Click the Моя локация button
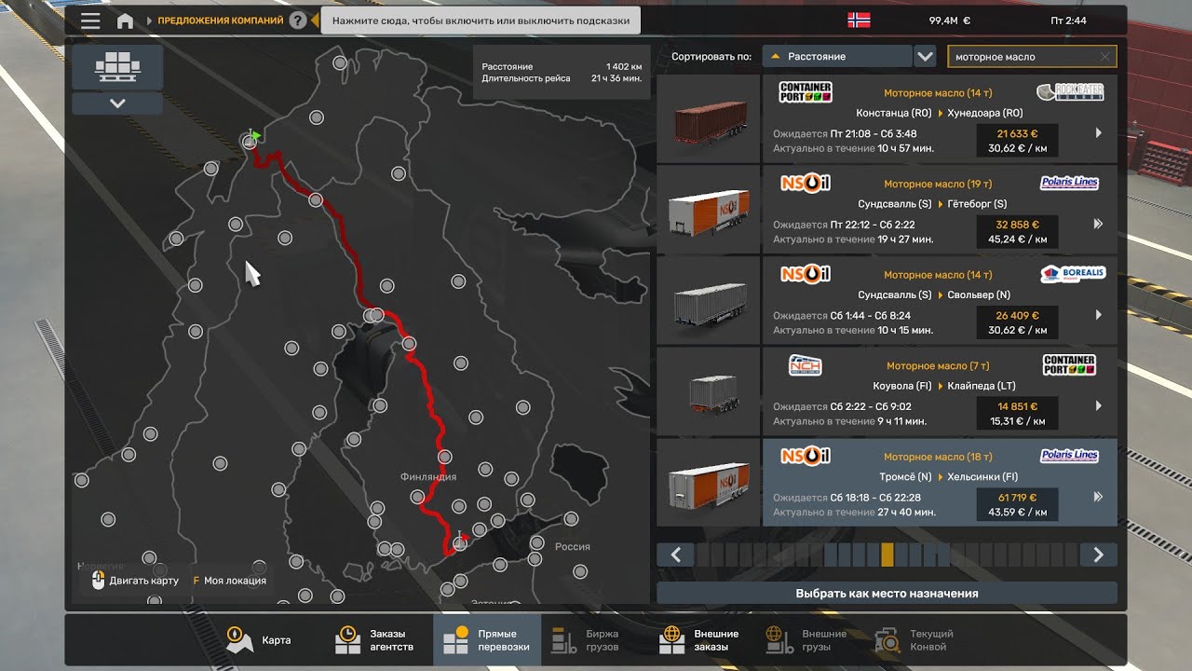The image size is (1192, 671). pyautogui.click(x=229, y=581)
